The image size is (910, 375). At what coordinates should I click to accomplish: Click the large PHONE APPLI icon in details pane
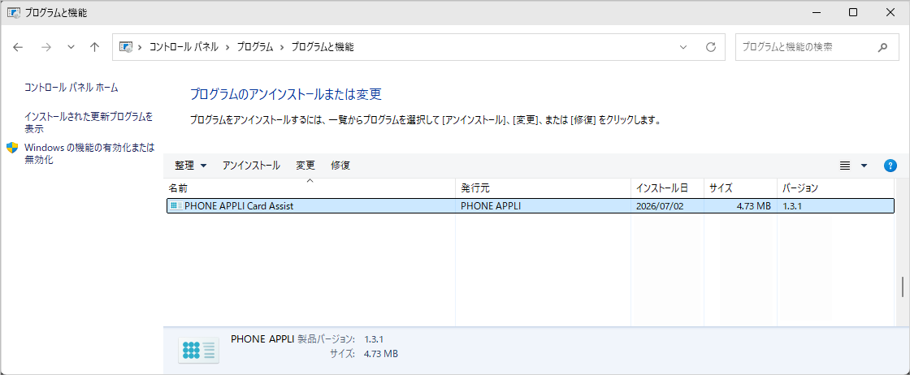pos(198,350)
